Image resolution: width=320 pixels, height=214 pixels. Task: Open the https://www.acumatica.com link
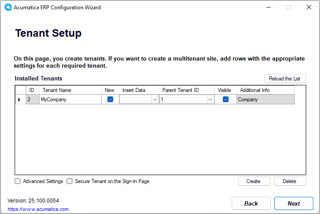tap(38, 209)
